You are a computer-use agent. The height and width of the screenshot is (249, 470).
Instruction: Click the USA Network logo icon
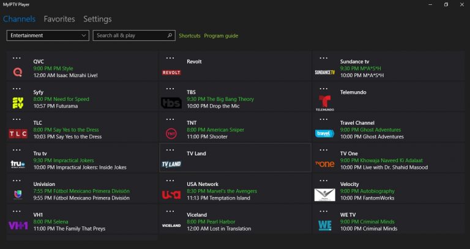point(171,195)
